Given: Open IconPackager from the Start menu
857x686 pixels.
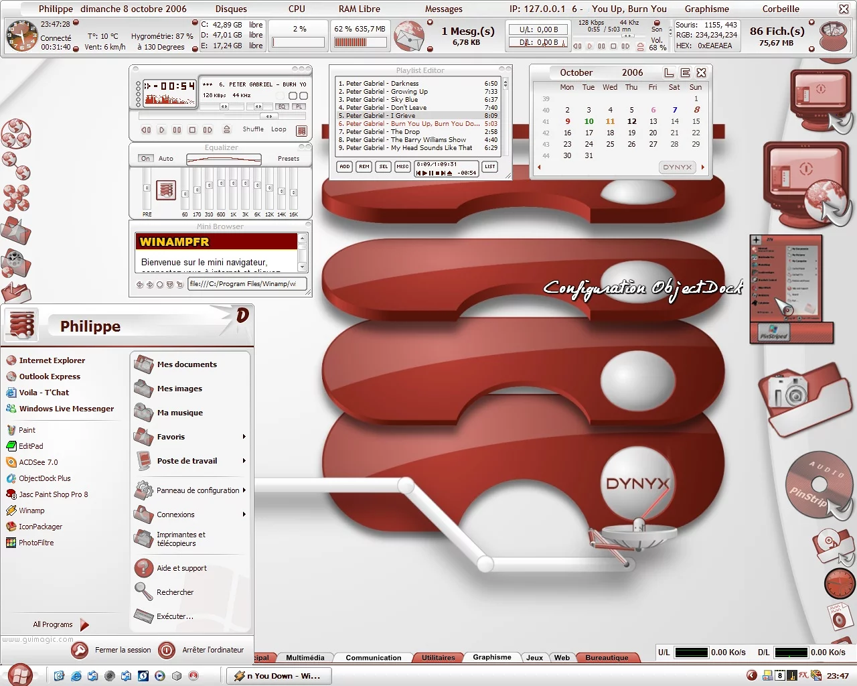Looking at the screenshot, I should click(40, 527).
